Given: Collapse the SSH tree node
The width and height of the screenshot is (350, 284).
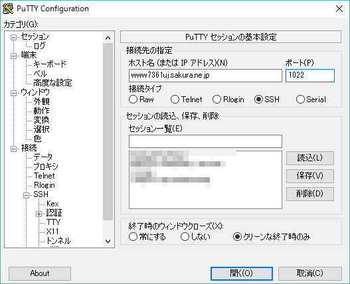Looking at the screenshot, I should tap(26, 196).
